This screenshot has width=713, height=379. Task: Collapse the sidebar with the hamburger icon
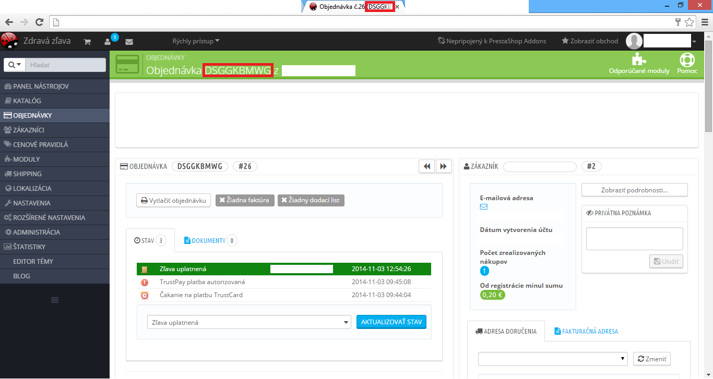(55, 300)
